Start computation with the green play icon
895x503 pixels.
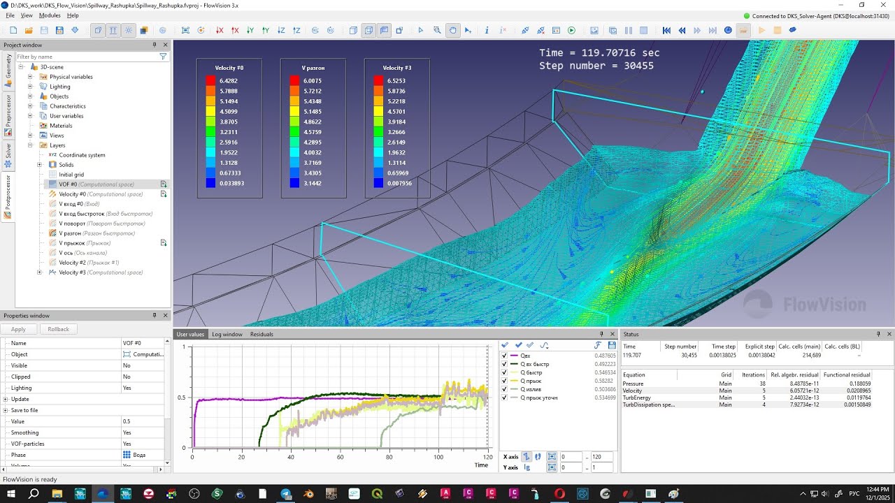(x=571, y=30)
